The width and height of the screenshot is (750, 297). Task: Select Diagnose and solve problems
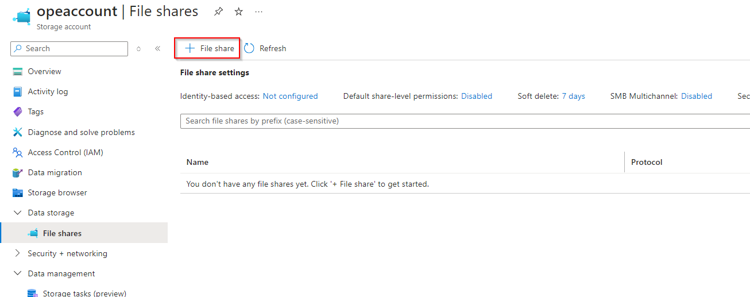pyautogui.click(x=81, y=132)
